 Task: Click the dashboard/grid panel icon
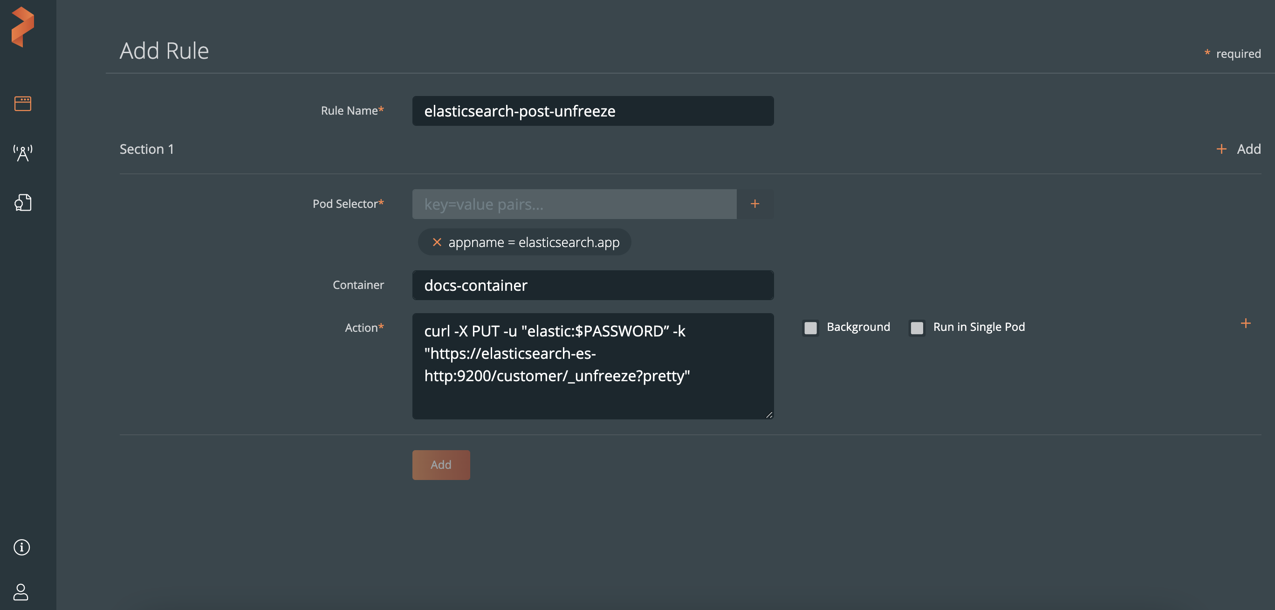tap(22, 103)
